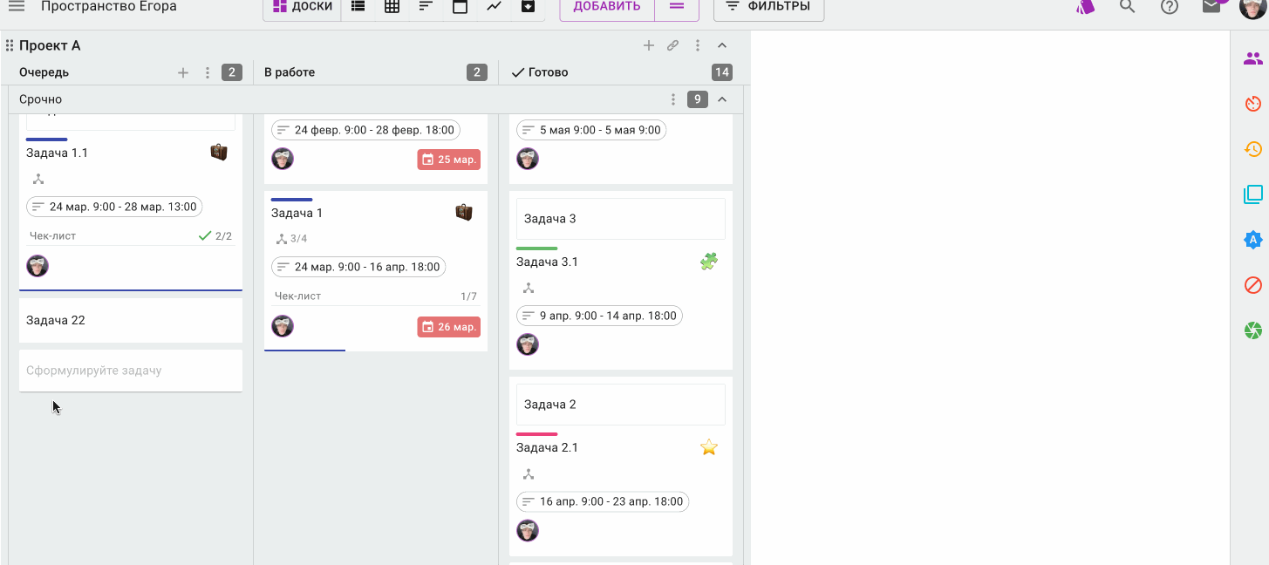The image size is (1269, 565).
Task: Click the ДОБАВИТЬ button
Action: (x=608, y=6)
